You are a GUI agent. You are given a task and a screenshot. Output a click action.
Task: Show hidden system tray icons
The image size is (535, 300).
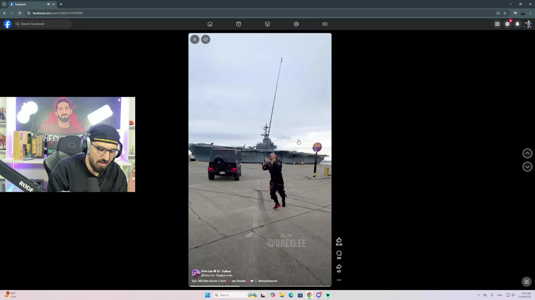point(479,295)
